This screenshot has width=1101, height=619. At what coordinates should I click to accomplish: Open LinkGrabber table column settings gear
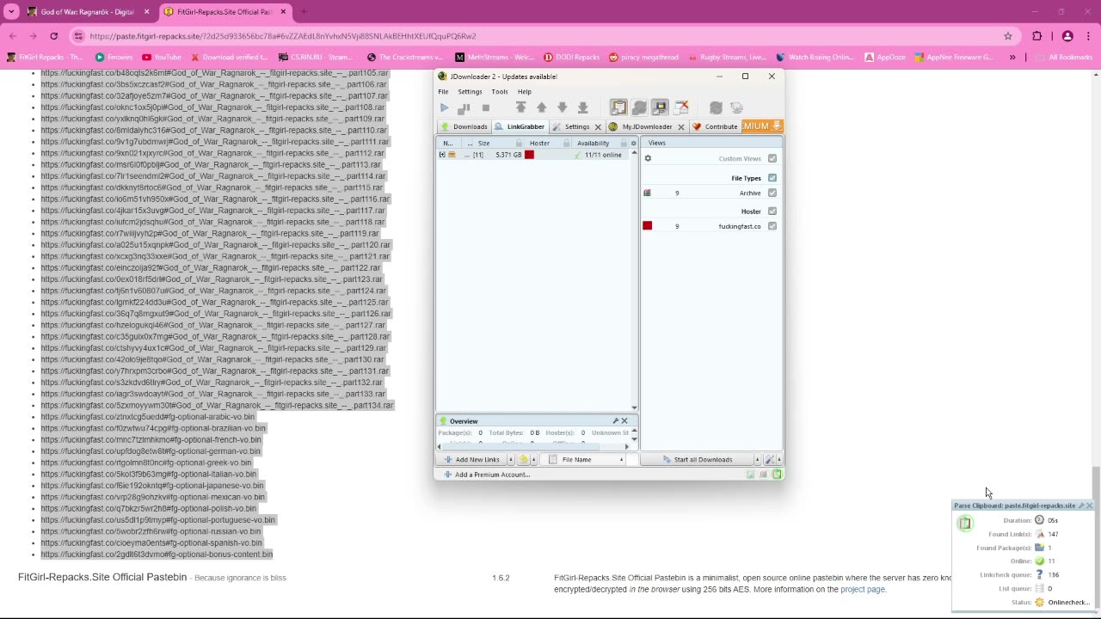pos(634,144)
